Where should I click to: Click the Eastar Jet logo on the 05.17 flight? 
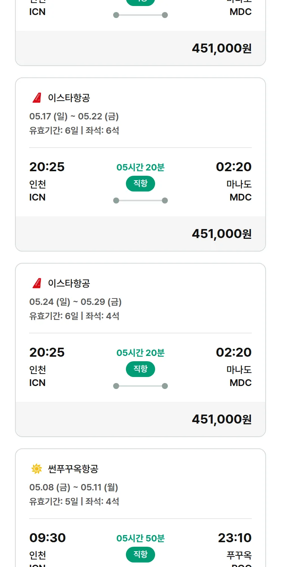(x=37, y=98)
